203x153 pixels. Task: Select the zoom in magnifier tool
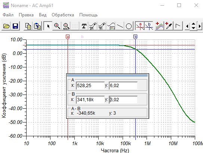point(57,26)
